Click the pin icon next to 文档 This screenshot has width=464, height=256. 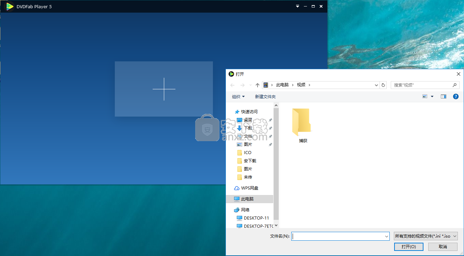pos(270,136)
